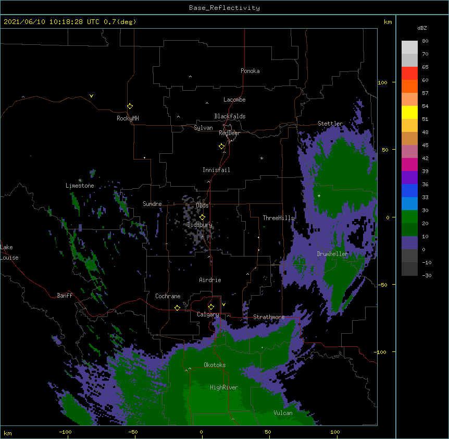Select the Didsbury label
This screenshot has height=439, width=449.
pyautogui.click(x=200, y=225)
